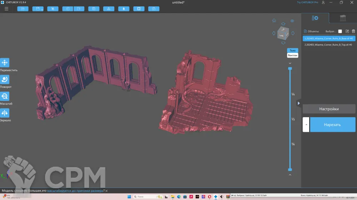Open the hamburger main menu

tap(6, 9)
